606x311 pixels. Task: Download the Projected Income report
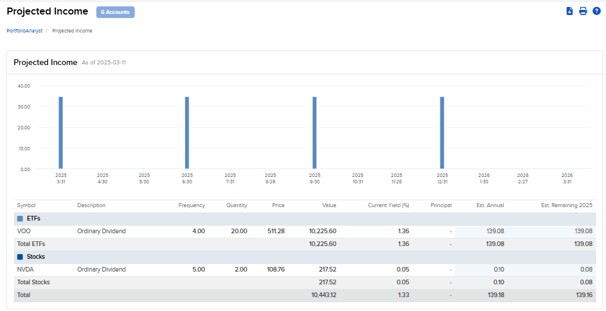click(x=569, y=11)
